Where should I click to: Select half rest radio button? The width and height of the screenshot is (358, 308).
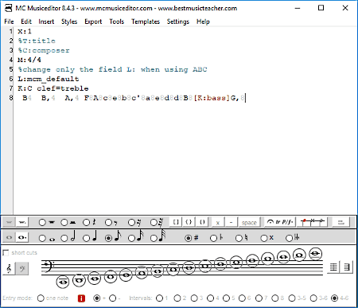click(64, 222)
